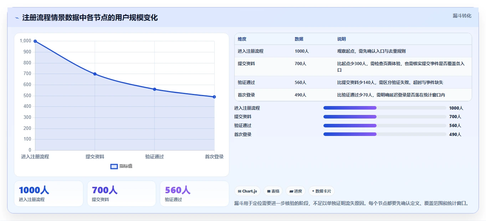Click the 首次登录 progress bar

[x=385, y=134]
